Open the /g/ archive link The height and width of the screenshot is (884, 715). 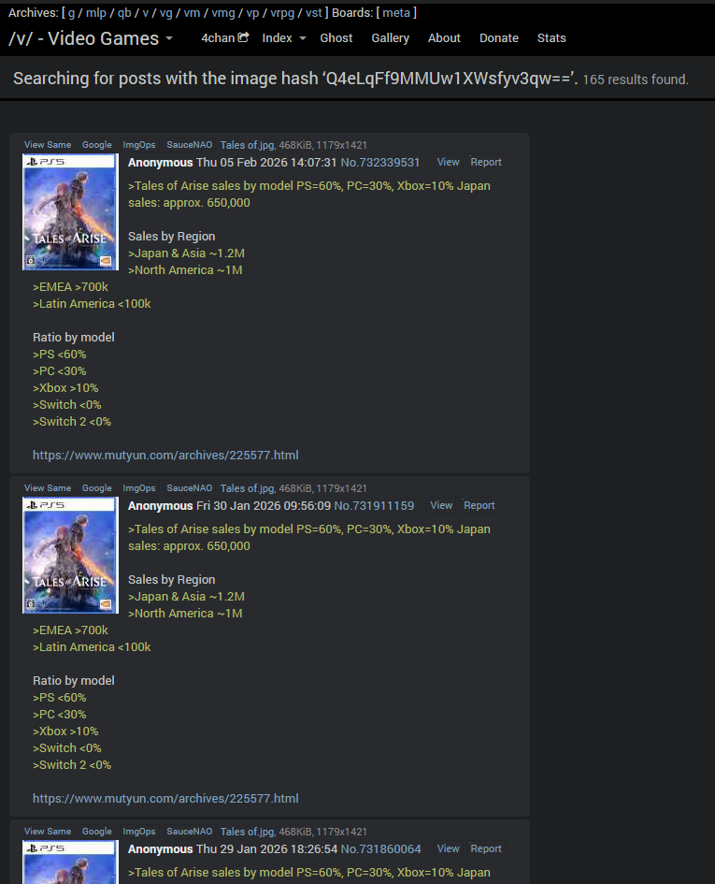point(72,13)
